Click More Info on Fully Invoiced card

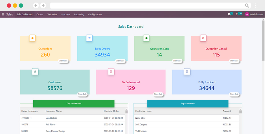click(234, 94)
